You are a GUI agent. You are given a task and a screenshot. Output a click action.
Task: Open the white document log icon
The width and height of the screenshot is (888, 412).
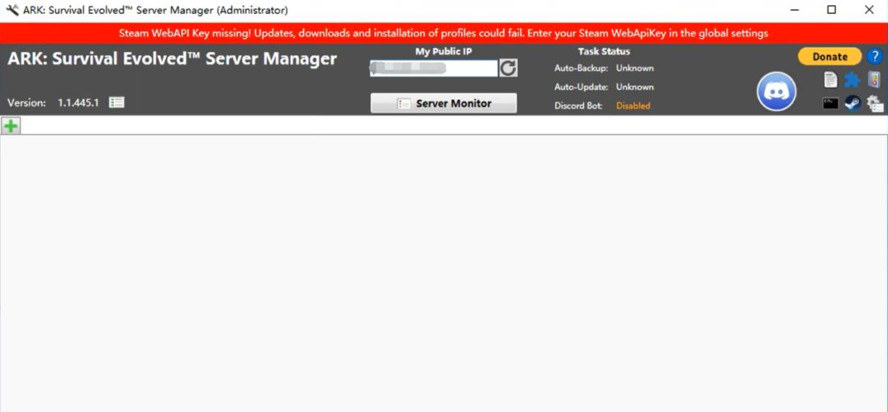point(830,80)
